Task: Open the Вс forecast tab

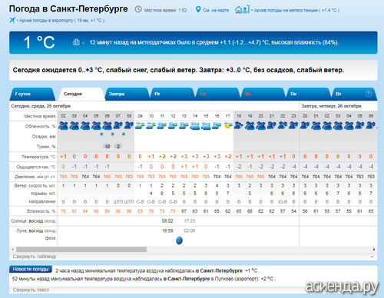Action: click(x=263, y=94)
